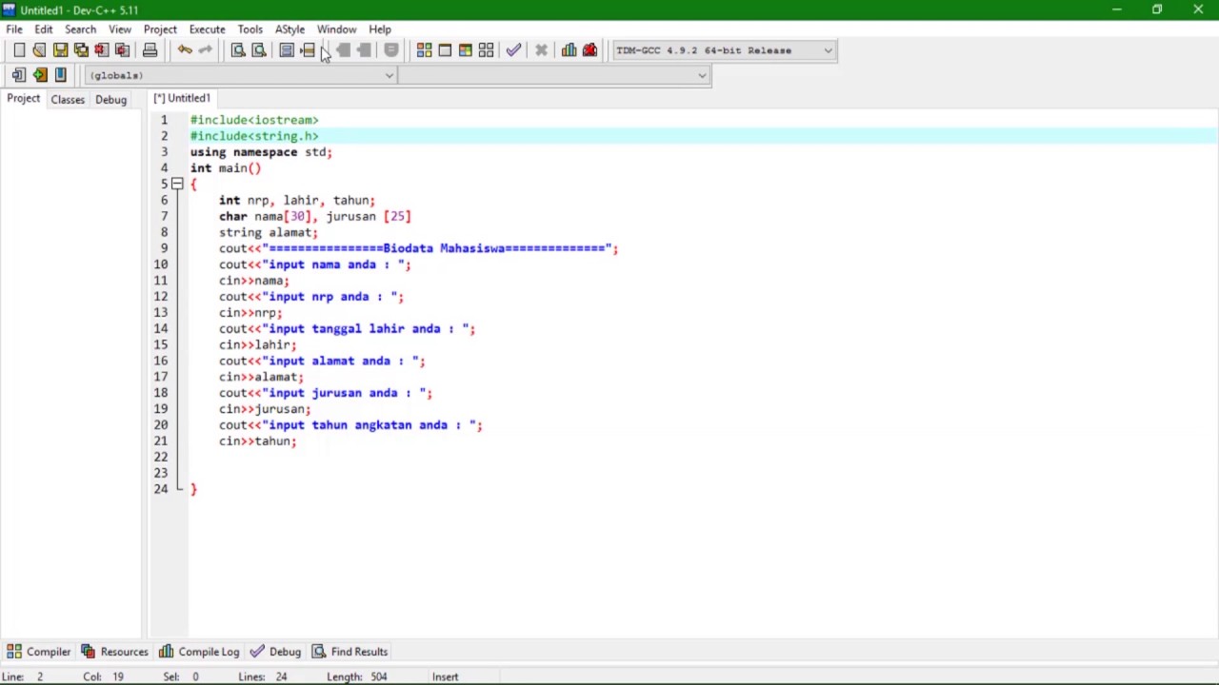
Task: Open the Edit menu
Action: (x=44, y=29)
